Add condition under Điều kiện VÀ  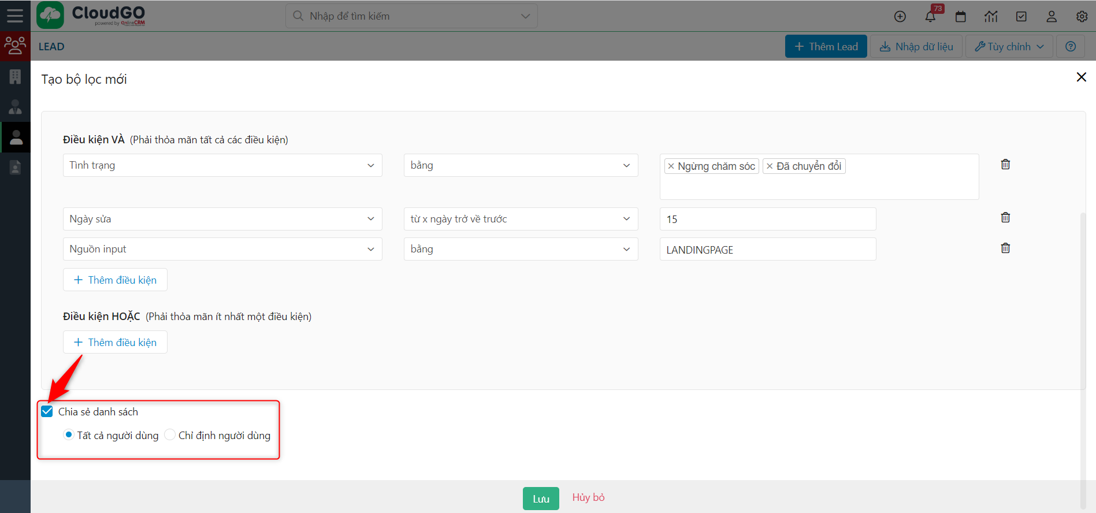coord(115,280)
